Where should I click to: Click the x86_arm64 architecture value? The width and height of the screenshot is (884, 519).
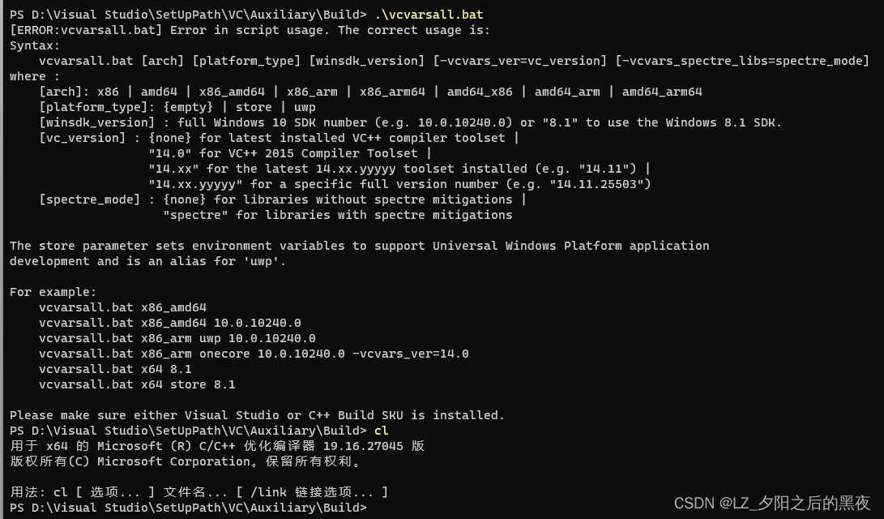pos(392,92)
